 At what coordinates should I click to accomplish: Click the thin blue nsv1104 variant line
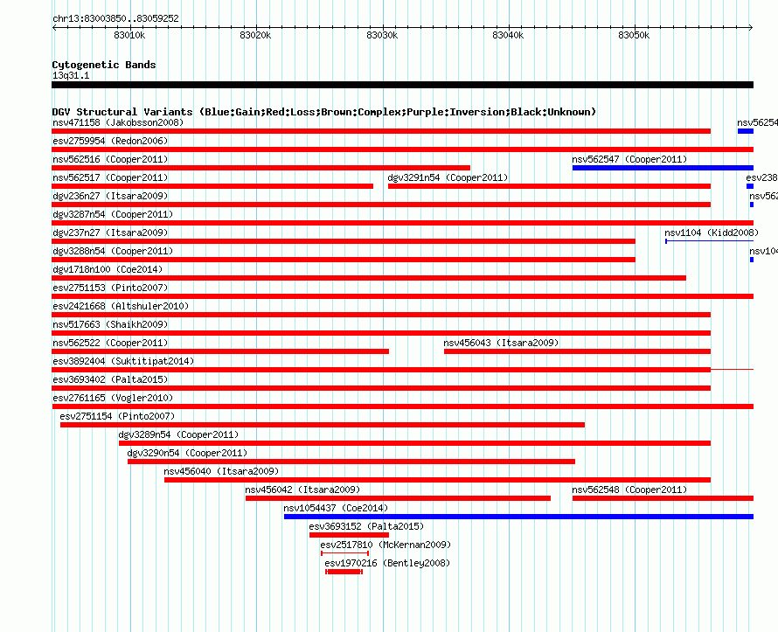710,241
